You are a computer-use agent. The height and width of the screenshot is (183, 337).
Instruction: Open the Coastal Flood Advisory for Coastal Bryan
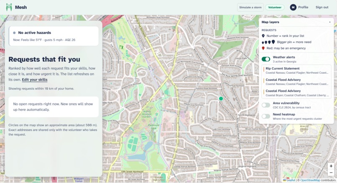pyautogui.click(x=296, y=93)
